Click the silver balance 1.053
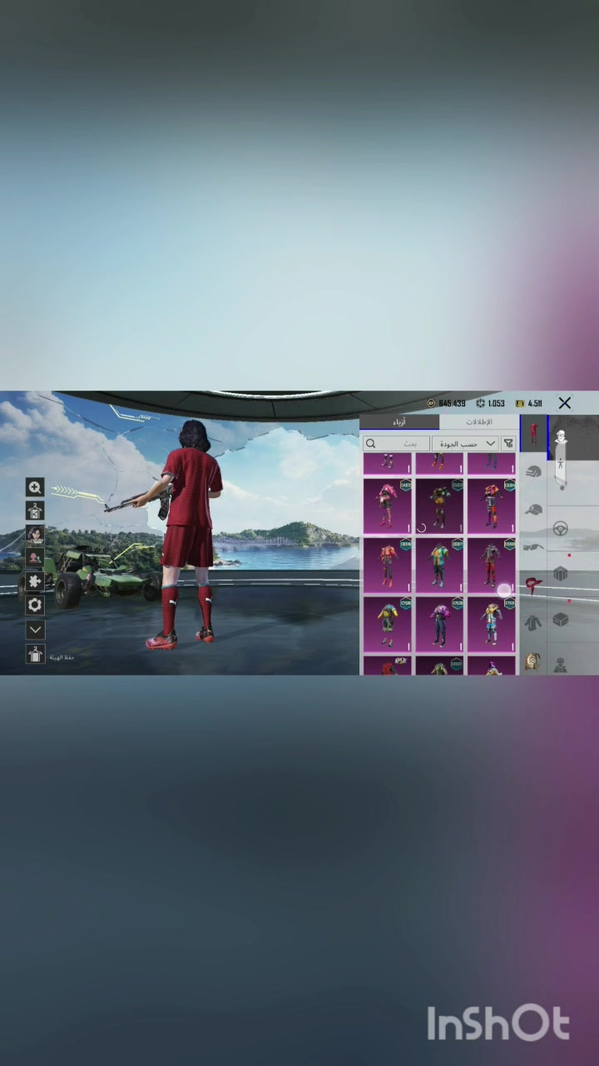599x1066 pixels. coord(491,403)
